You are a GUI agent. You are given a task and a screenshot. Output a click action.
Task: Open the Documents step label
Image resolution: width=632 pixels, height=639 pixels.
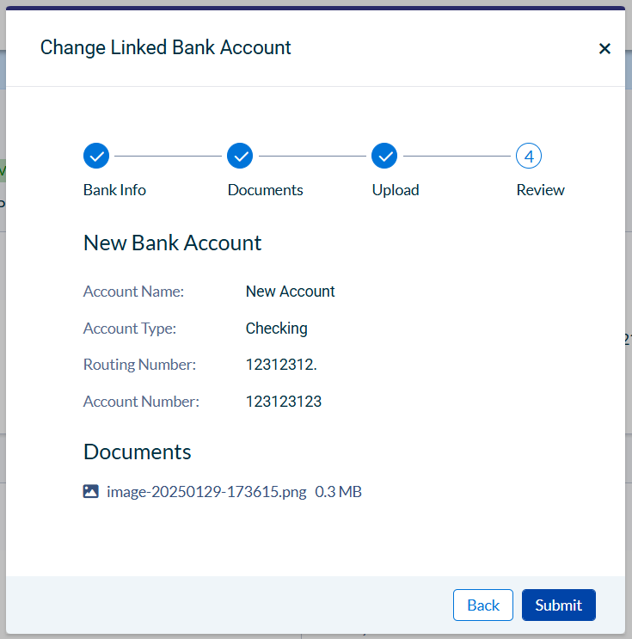[x=266, y=190]
